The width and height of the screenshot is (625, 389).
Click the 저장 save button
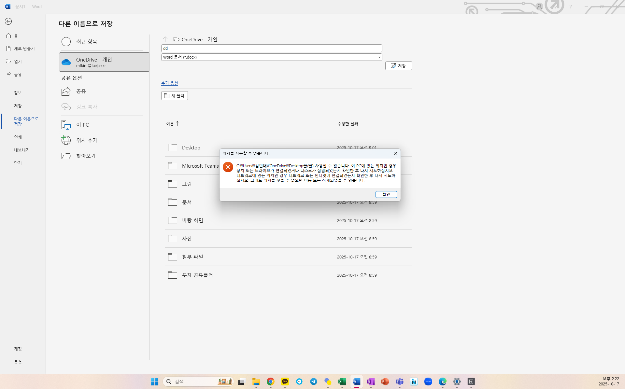coord(398,66)
